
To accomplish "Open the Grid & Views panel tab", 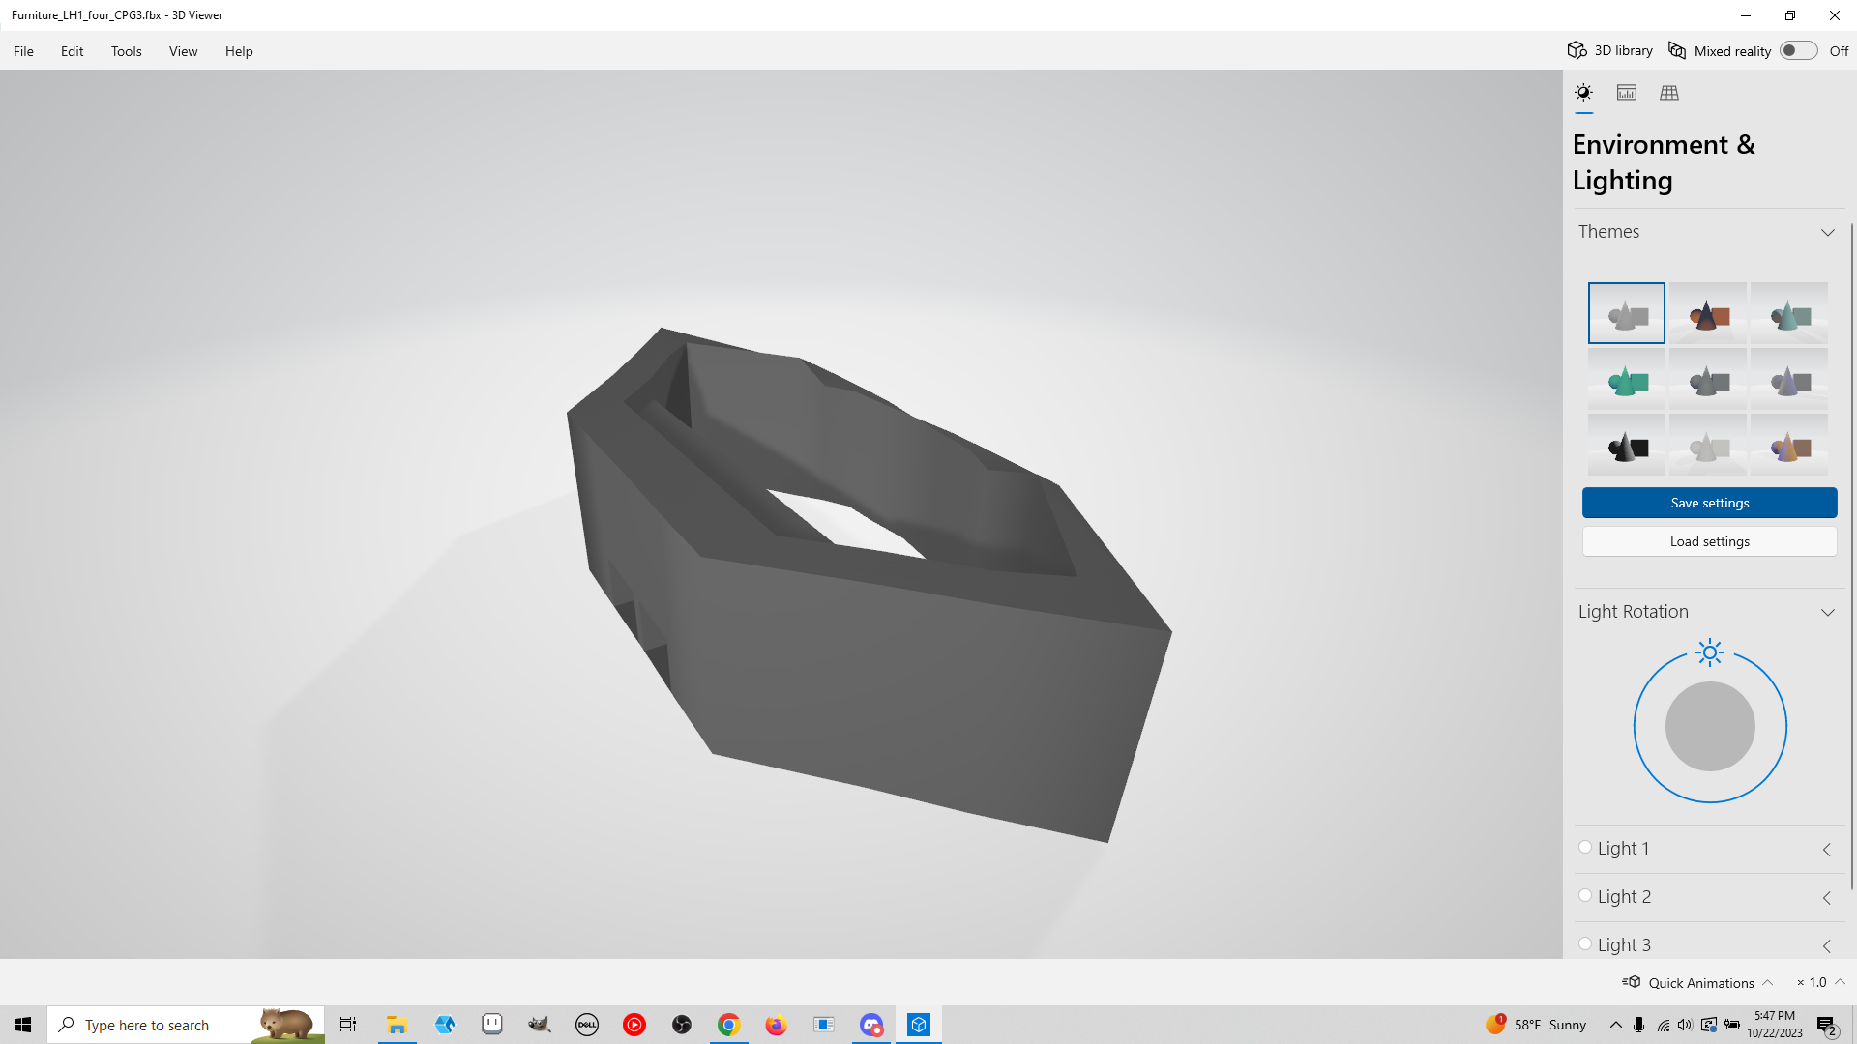I will (x=1669, y=93).
